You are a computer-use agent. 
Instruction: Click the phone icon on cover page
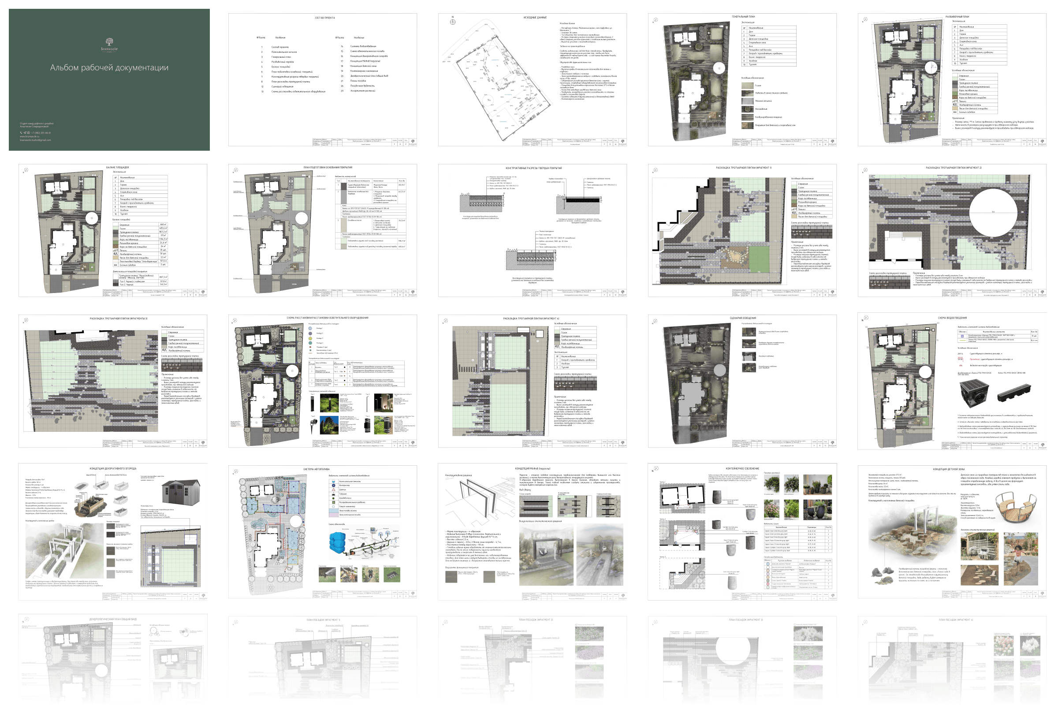tap(21, 133)
